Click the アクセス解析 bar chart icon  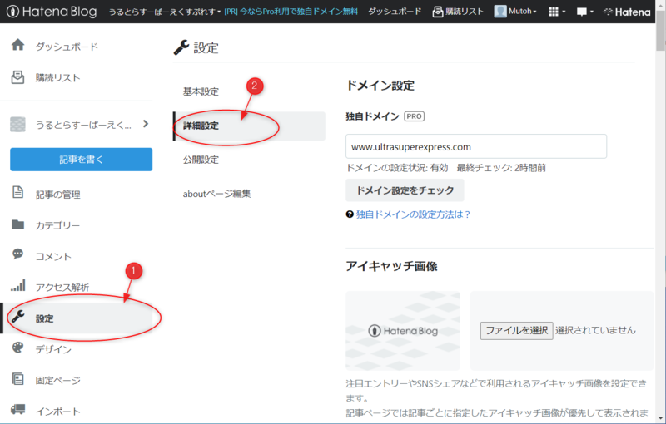pos(17,285)
